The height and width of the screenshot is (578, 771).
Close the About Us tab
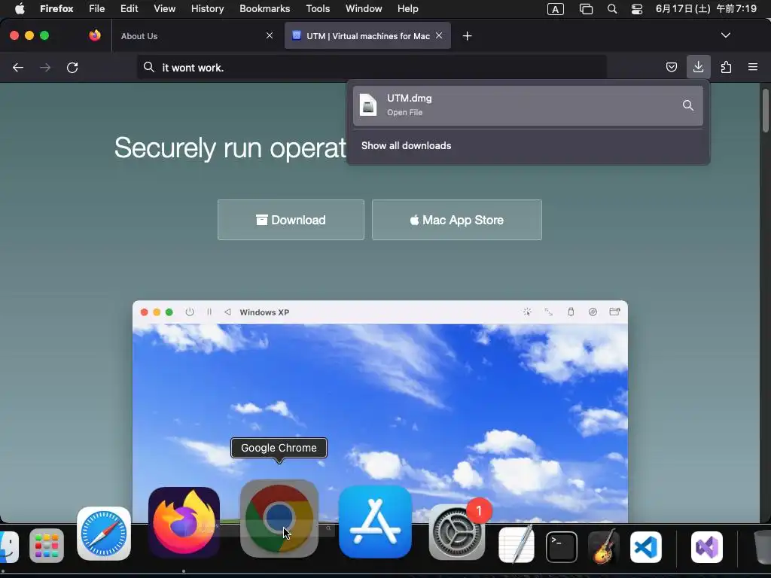pyautogui.click(x=270, y=35)
